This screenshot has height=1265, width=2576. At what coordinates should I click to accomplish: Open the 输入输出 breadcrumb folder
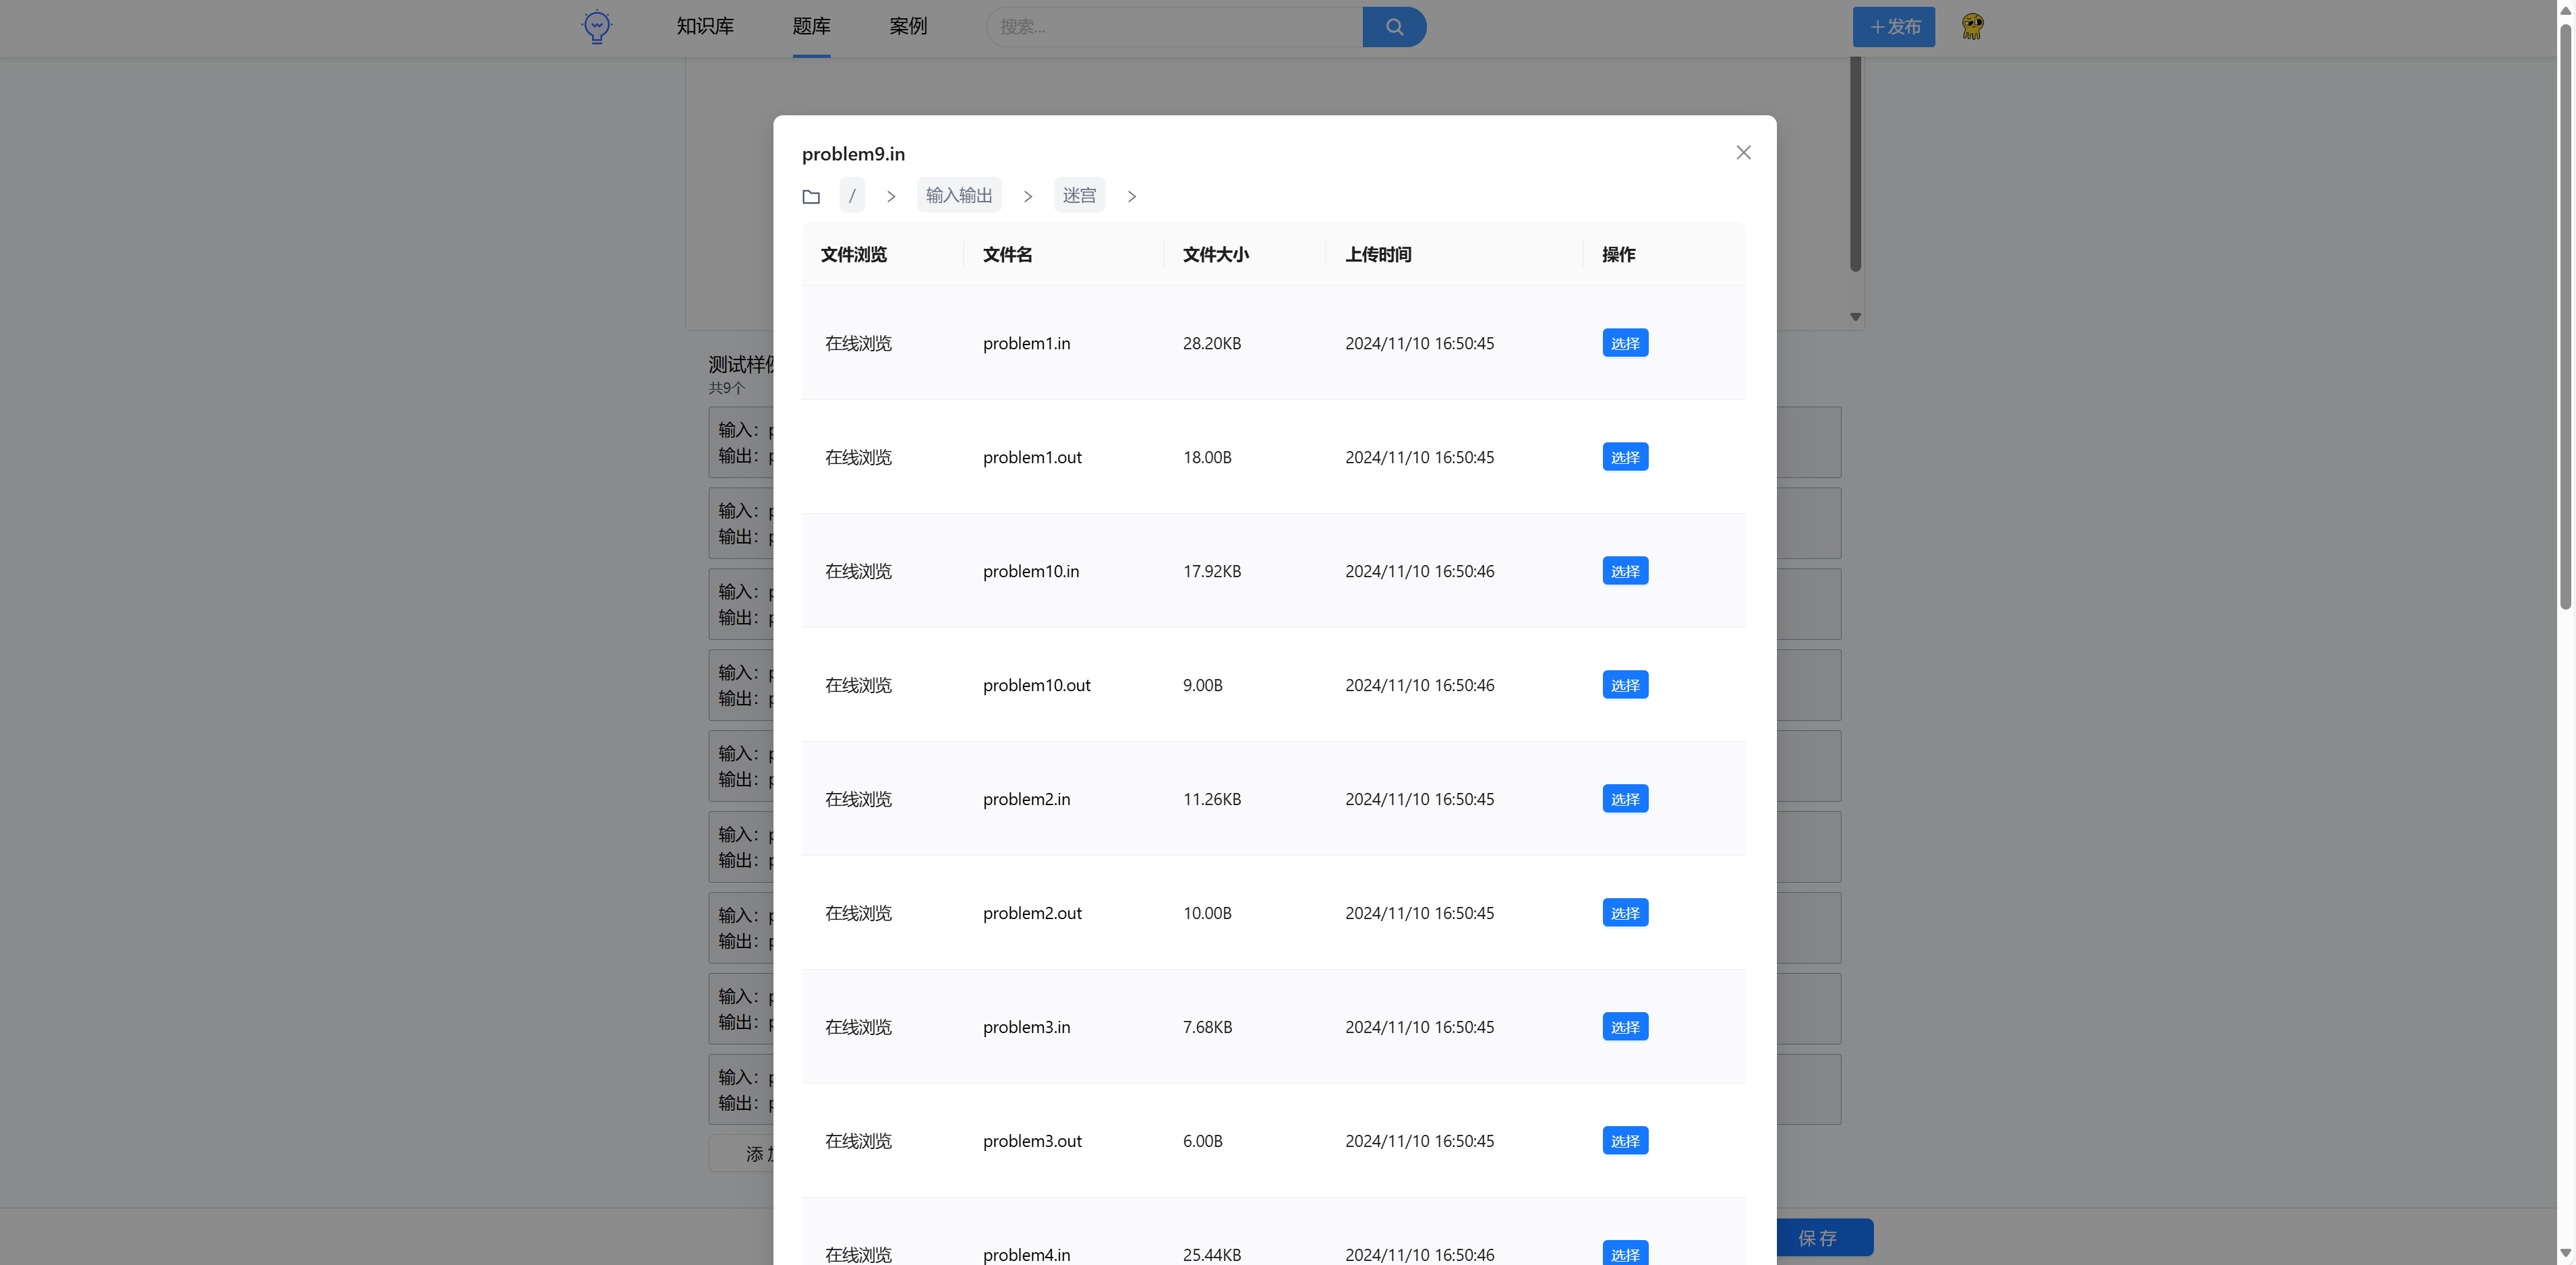tap(958, 196)
